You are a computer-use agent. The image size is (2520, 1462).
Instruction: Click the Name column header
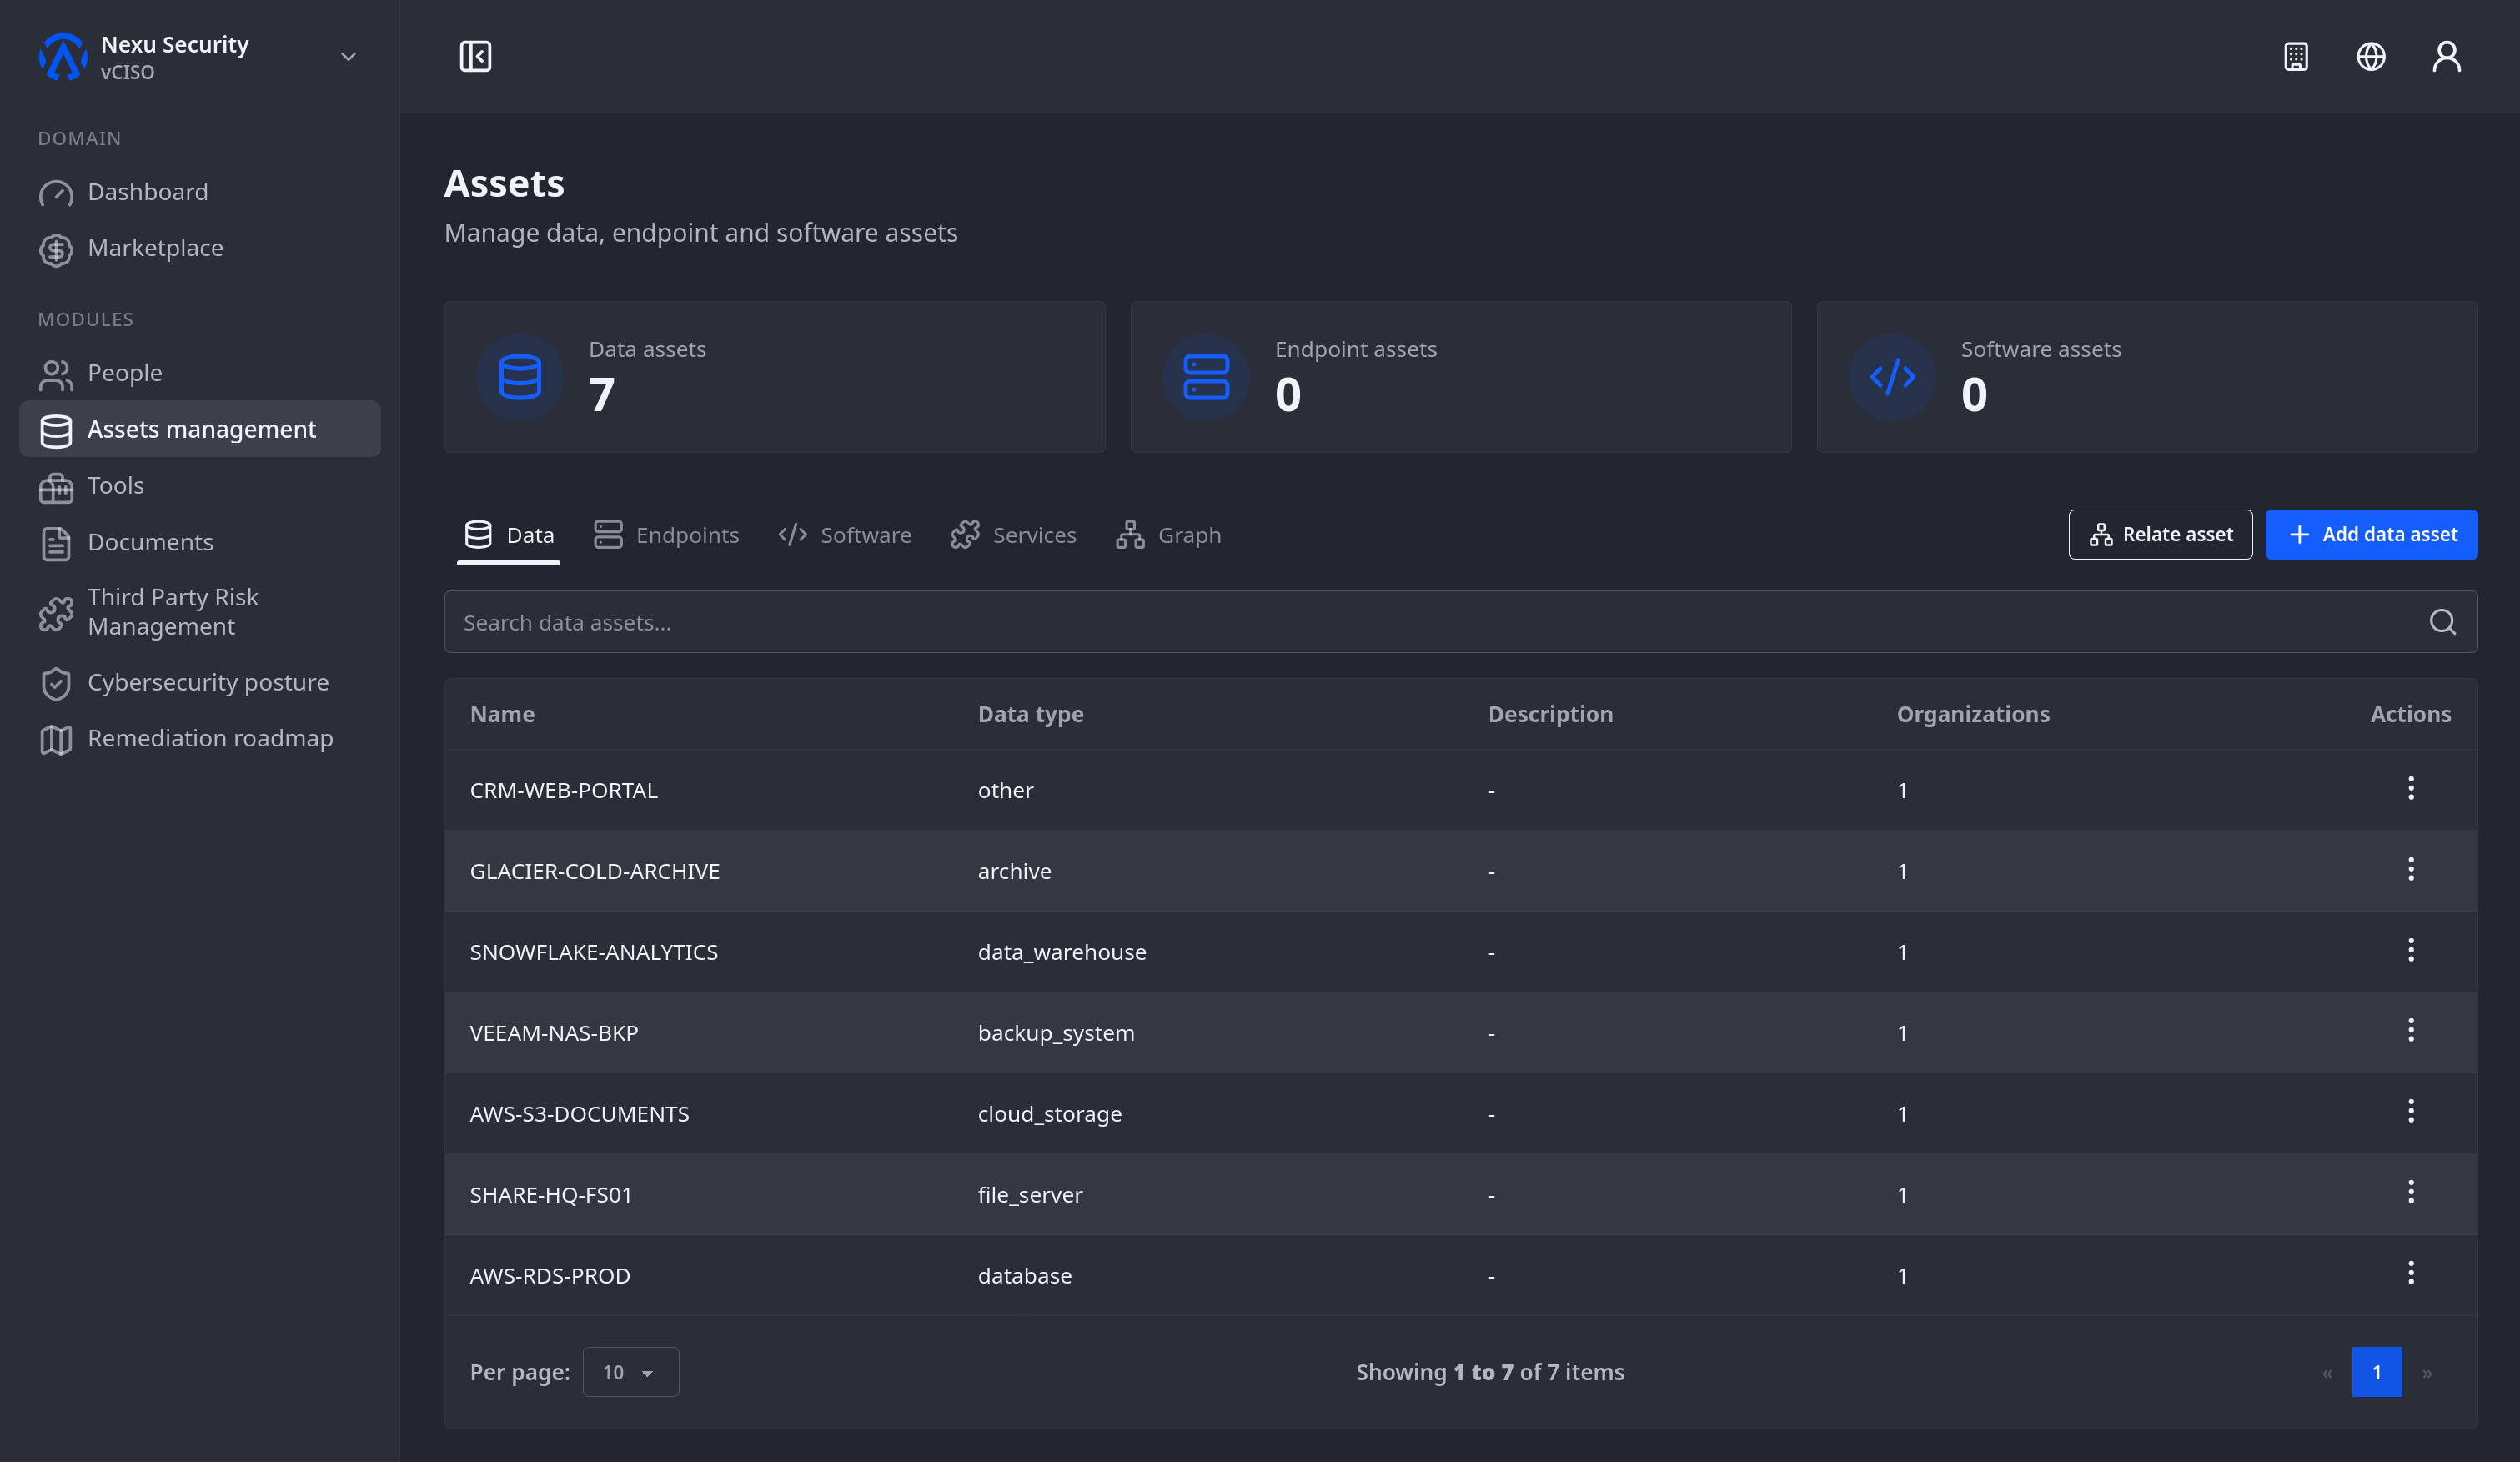(502, 714)
